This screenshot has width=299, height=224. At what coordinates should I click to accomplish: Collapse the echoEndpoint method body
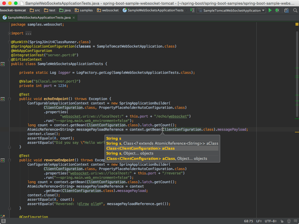pyautogui.click(x=9, y=99)
